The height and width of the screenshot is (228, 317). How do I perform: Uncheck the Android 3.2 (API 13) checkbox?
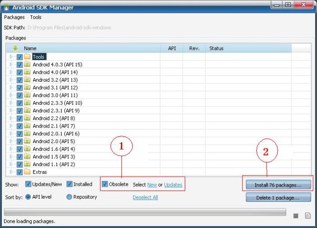(19, 80)
